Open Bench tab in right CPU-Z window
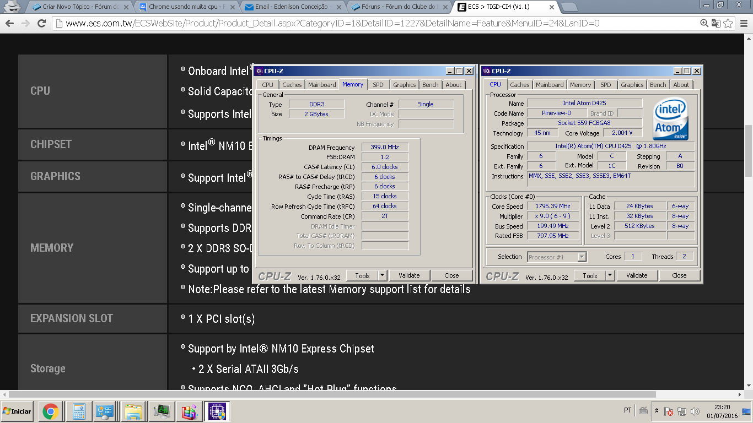 coord(658,85)
